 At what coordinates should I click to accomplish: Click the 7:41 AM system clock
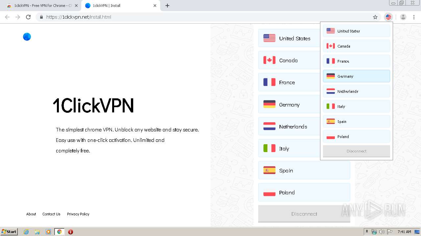click(404, 232)
